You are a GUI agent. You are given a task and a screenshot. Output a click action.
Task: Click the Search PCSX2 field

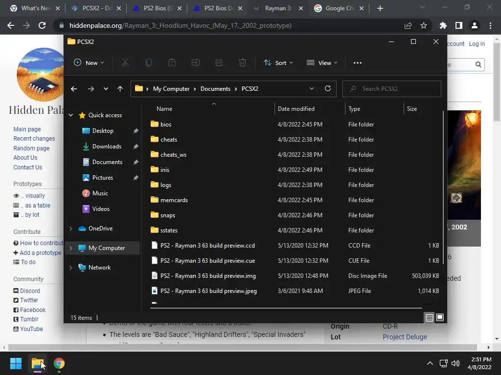[392, 89]
